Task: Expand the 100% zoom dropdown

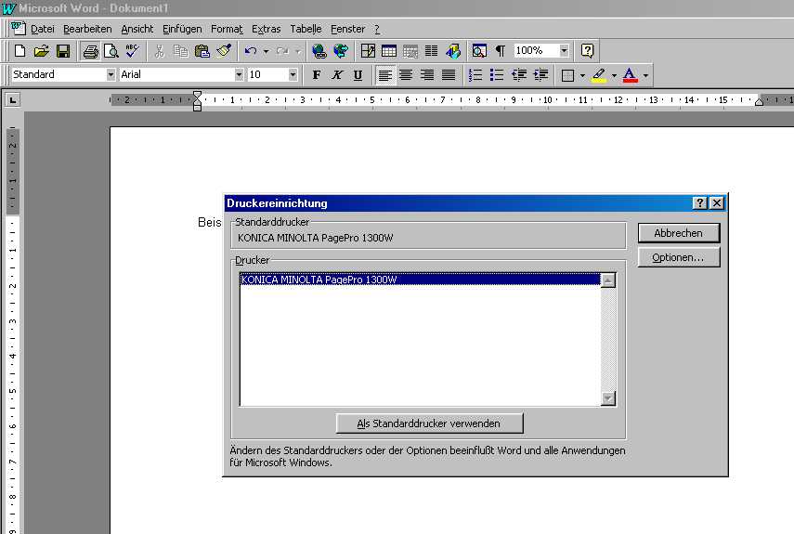Action: (564, 51)
